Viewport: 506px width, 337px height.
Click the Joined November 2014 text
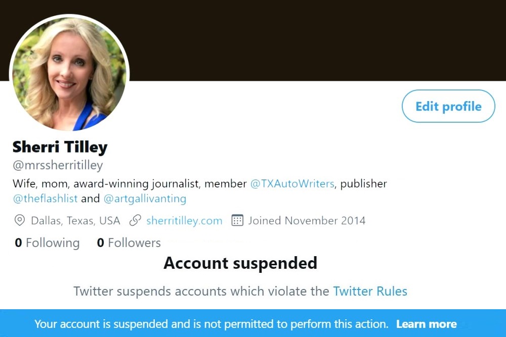tap(307, 221)
